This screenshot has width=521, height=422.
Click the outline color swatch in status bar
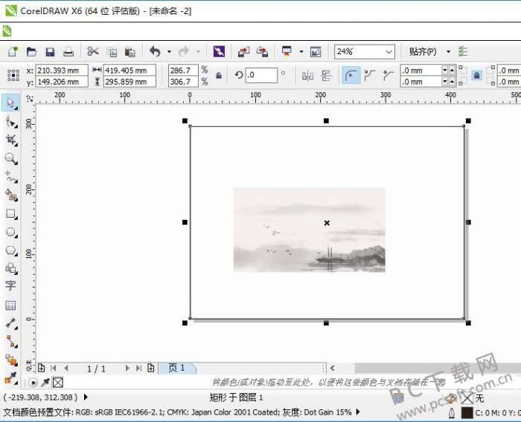467,412
